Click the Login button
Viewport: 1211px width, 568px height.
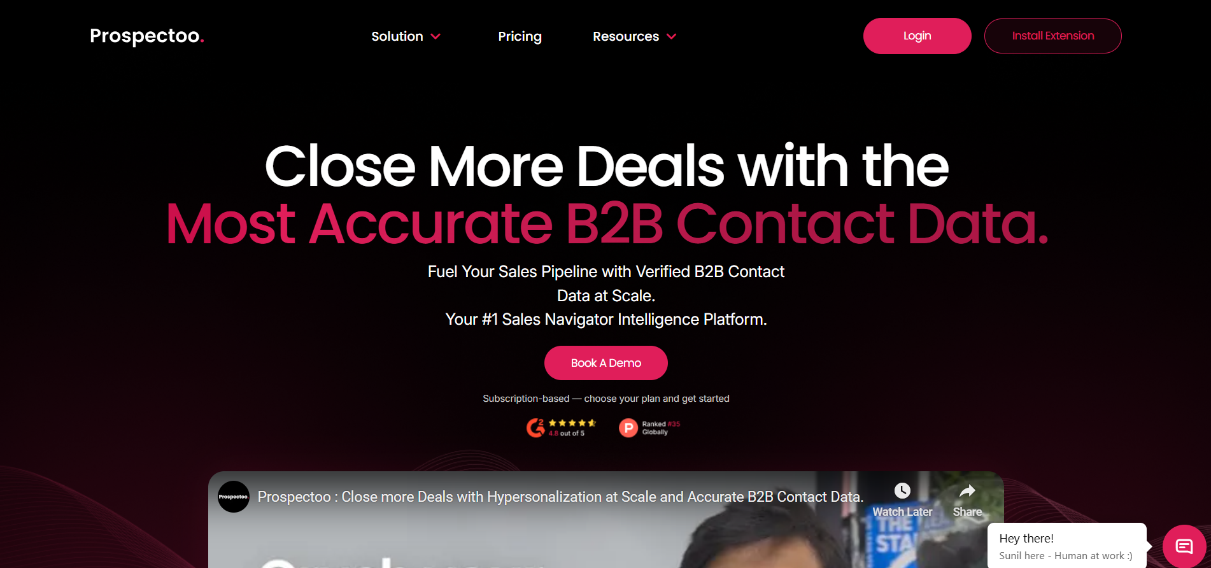[x=917, y=36]
